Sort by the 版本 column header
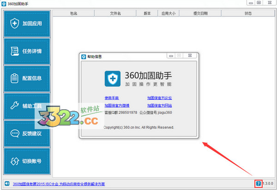Image resolution: width=277 pixels, height=190 pixels. 147,13
